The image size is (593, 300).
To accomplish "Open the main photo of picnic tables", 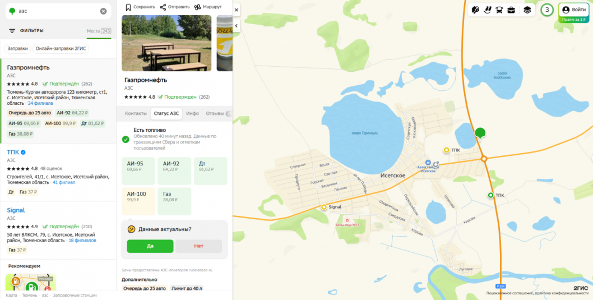I will (166, 43).
